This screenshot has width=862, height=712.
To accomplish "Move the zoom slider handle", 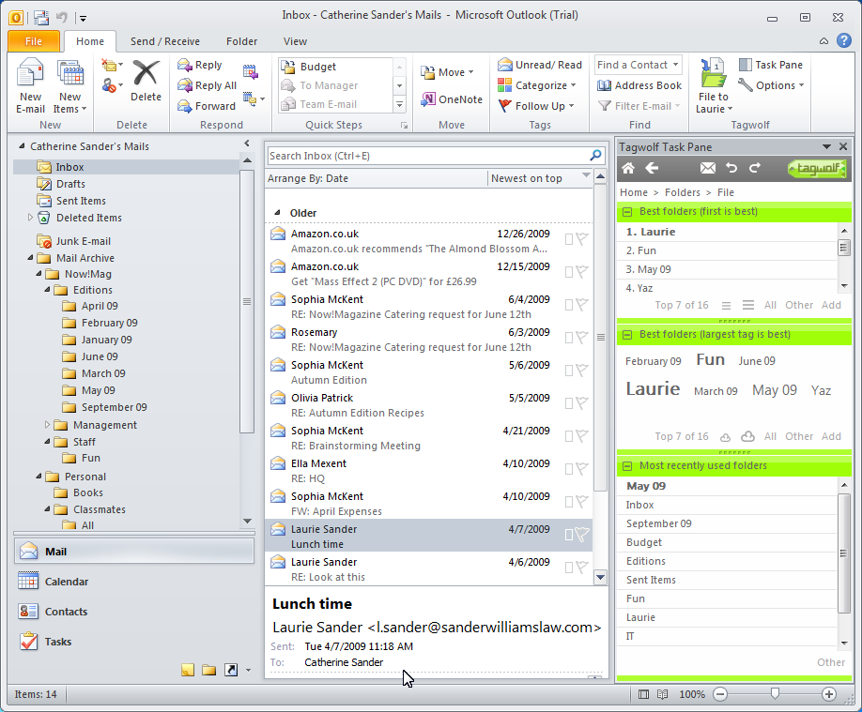I will click(775, 693).
